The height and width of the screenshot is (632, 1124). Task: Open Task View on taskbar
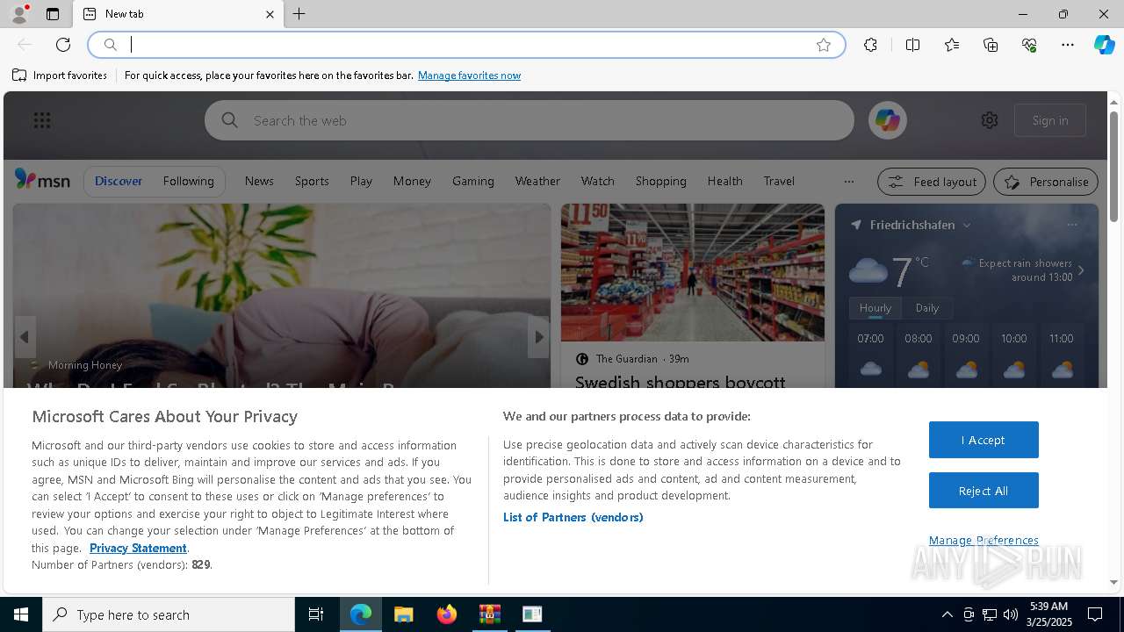[x=316, y=614]
